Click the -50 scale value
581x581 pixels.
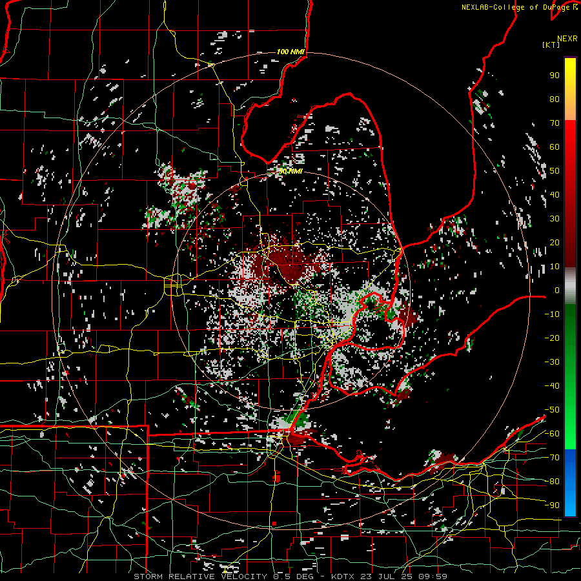point(552,410)
